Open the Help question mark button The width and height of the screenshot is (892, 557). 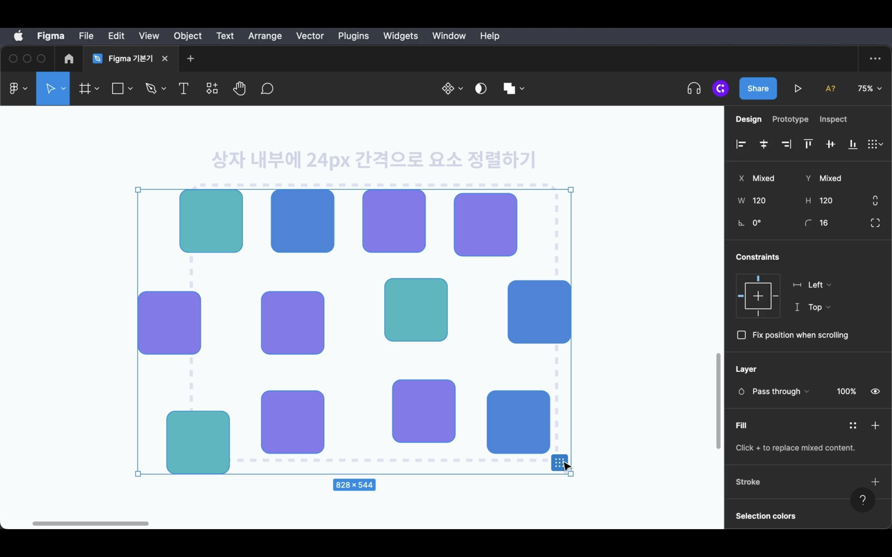[862, 500]
